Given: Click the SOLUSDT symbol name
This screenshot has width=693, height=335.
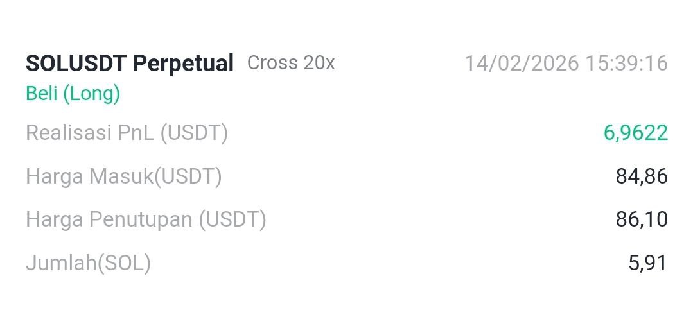Looking at the screenshot, I should tap(76, 64).
